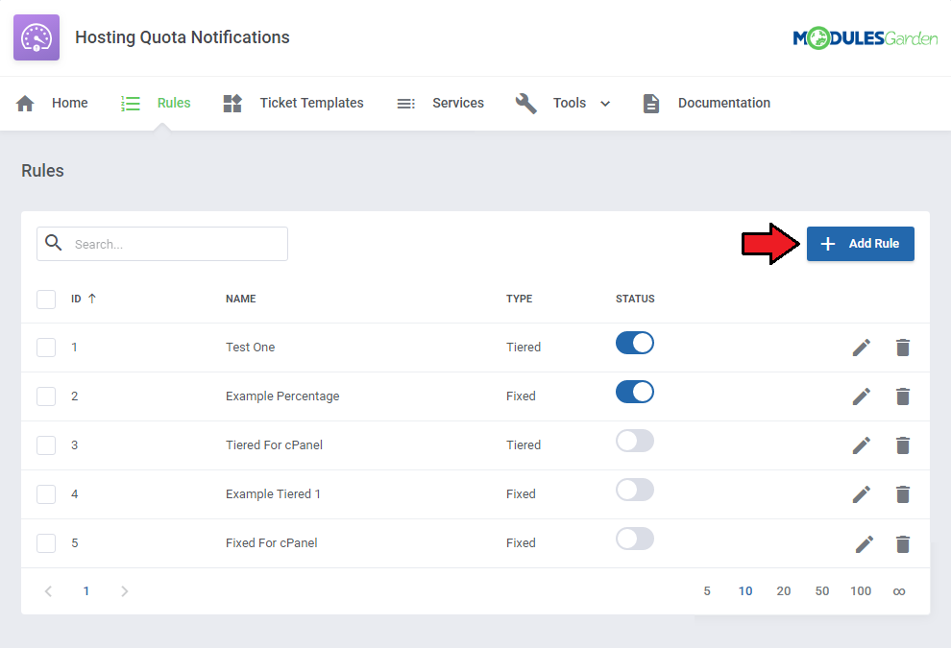Edit the Fixed For cPanel rule
This screenshot has height=648, width=951.
tap(865, 544)
